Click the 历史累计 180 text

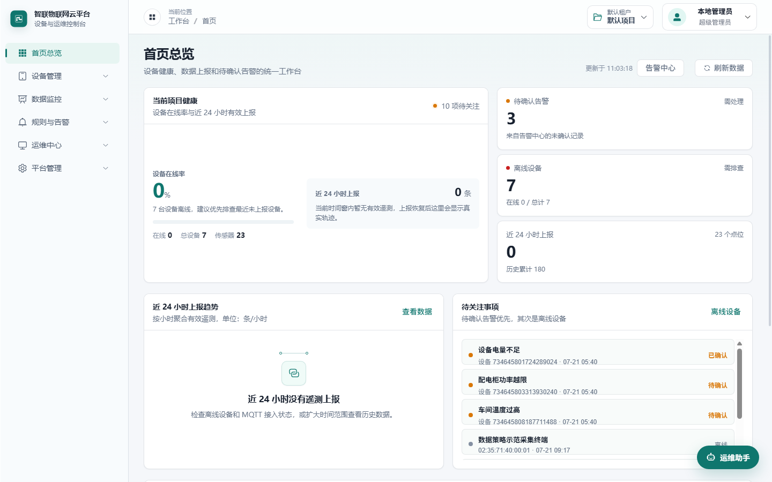coord(525,269)
